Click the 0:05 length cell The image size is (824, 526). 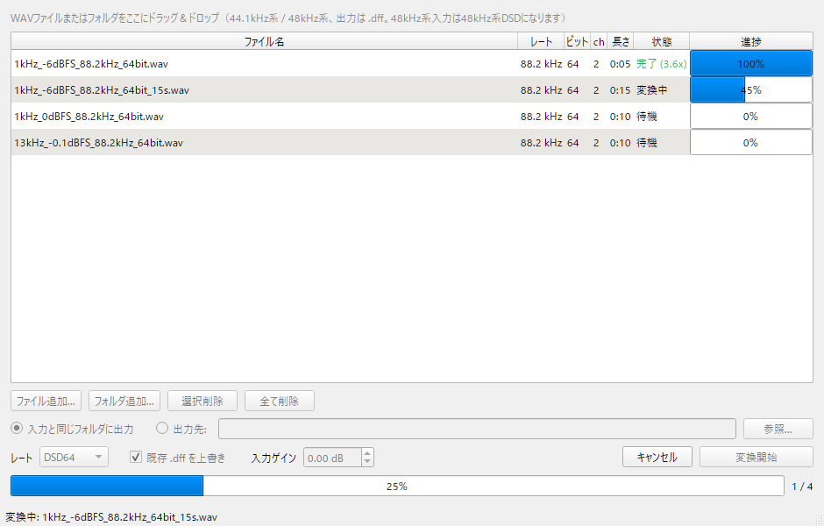pyautogui.click(x=620, y=64)
